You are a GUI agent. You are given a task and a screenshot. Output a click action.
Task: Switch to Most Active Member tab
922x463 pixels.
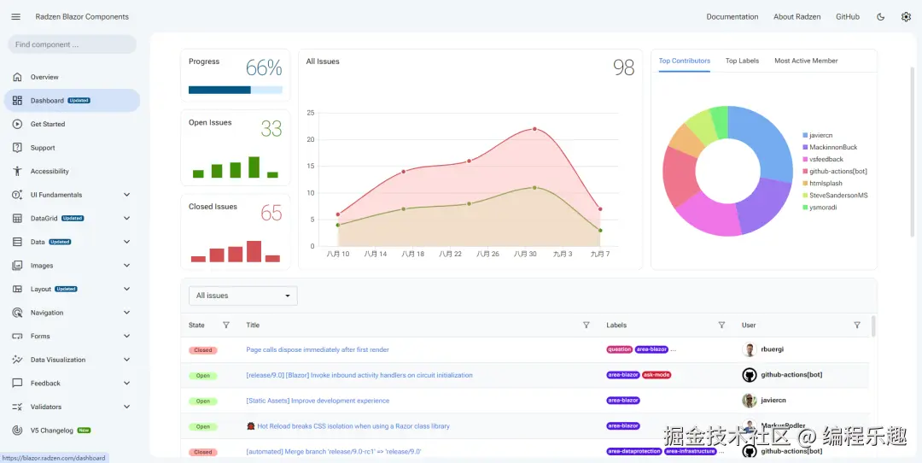[x=806, y=61]
